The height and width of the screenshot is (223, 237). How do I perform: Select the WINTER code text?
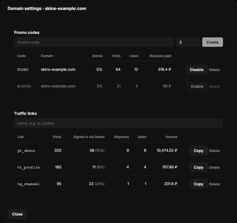click(x=24, y=86)
